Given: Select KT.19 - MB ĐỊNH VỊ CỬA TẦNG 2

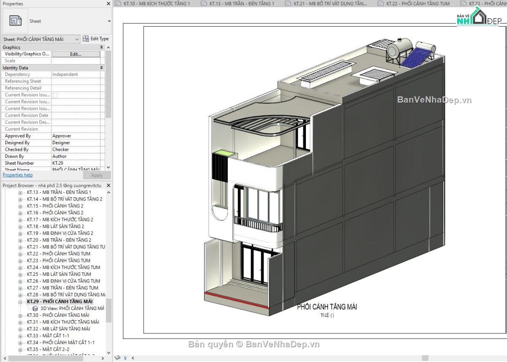Looking at the screenshot, I should tap(60, 233).
